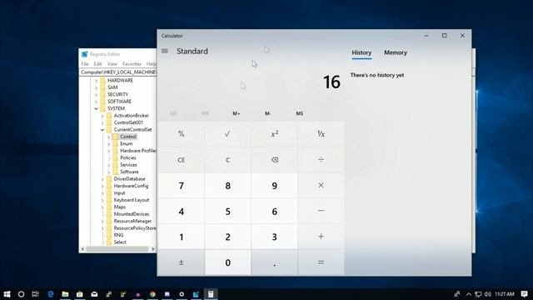Open the Edit menu in Registry Editor
Image resolution: width=533 pixels, height=300 pixels.
click(x=98, y=64)
